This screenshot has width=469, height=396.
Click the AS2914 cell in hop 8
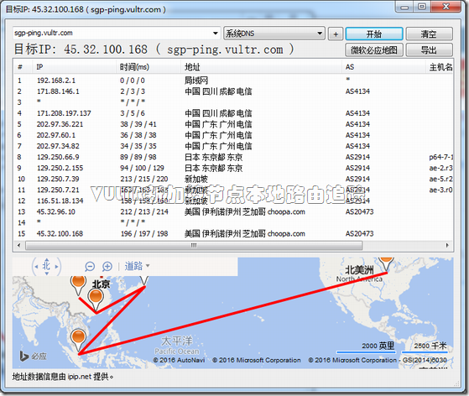click(x=357, y=157)
